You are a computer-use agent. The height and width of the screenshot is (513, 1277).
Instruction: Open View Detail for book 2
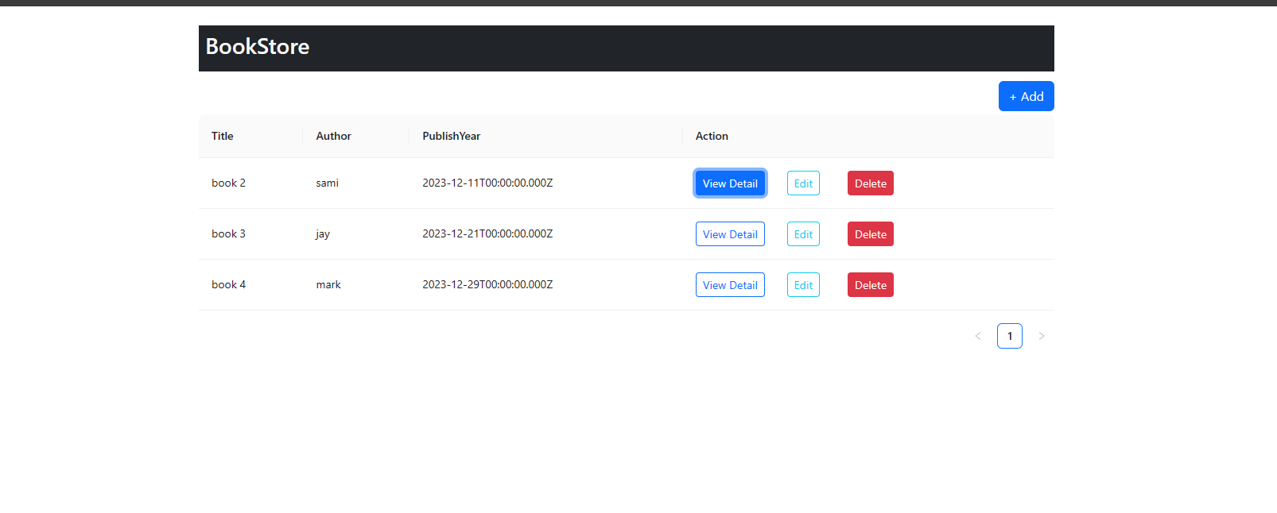[x=730, y=183]
